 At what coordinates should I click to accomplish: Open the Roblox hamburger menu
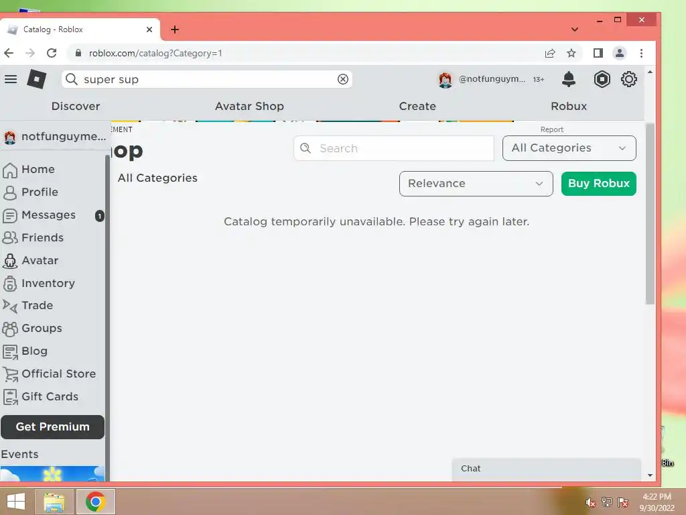(x=11, y=79)
